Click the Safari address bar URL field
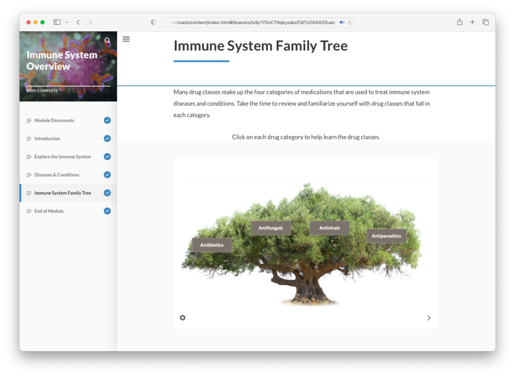Image resolution: width=515 pixels, height=377 pixels. coord(258,22)
